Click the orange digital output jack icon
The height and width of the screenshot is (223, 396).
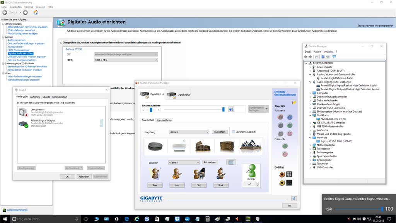pyautogui.click(x=282, y=174)
